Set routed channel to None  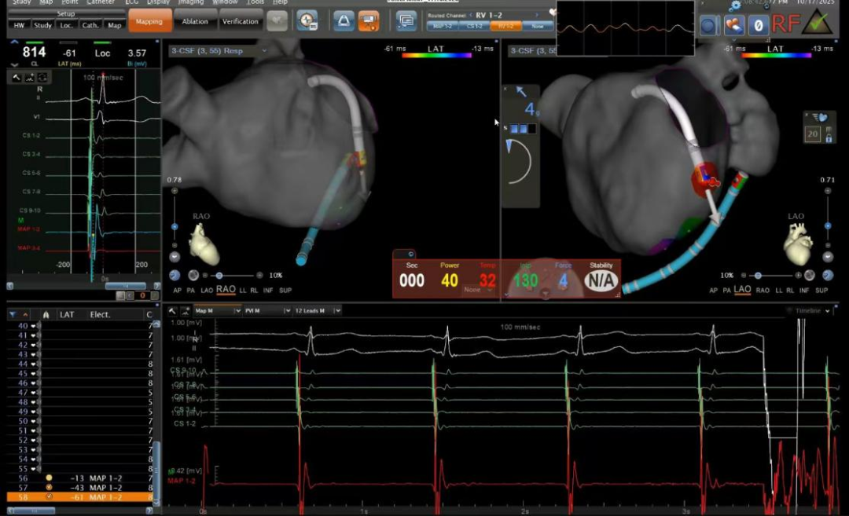[537, 26]
